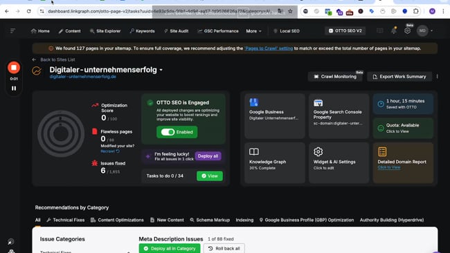The width and height of the screenshot is (450, 253).
Task: Click Export Work Summary
Action: point(399,77)
